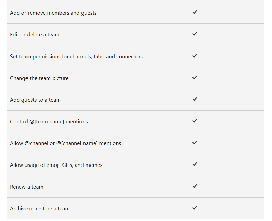Click 'Allow @channel or @[channel name] mentions' text

(x=66, y=143)
